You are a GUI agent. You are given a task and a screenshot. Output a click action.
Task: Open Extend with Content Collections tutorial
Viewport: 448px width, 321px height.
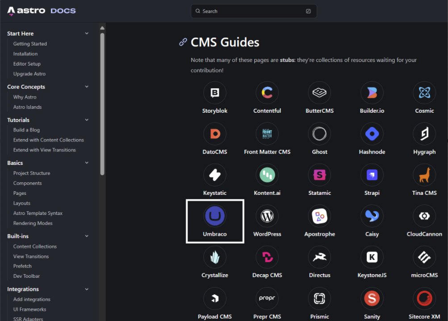click(49, 140)
